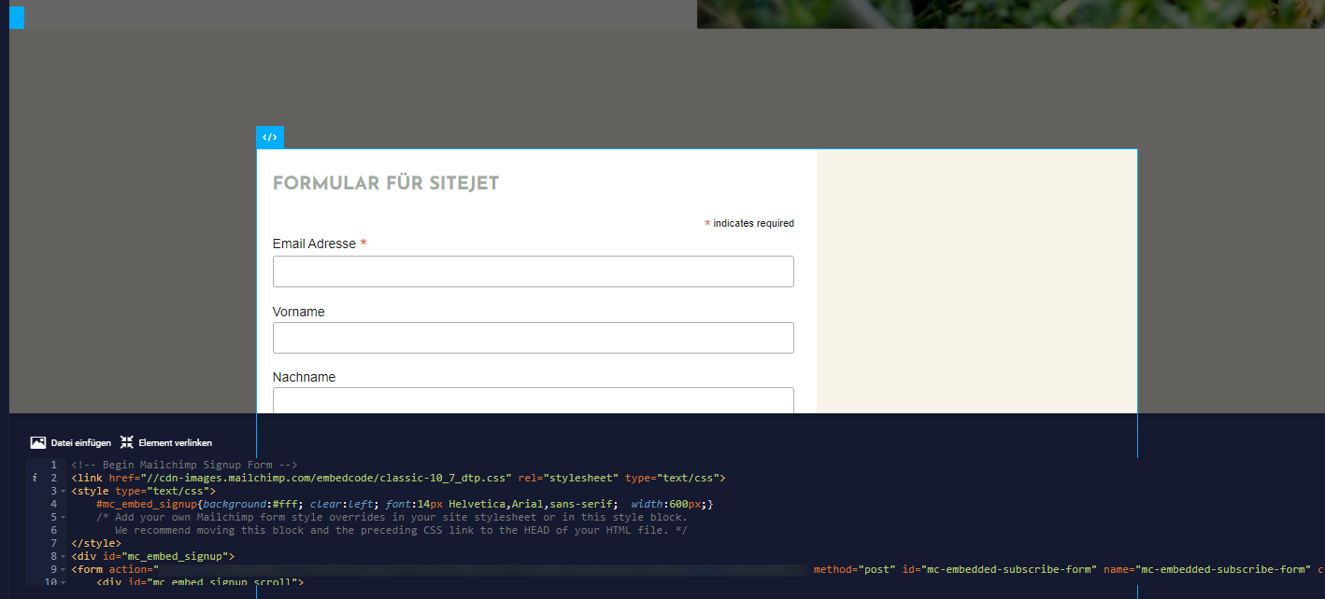Click the FORMULAR FÜR SITEJET heading
Image resolution: width=1325 pixels, height=599 pixels.
pos(386,185)
